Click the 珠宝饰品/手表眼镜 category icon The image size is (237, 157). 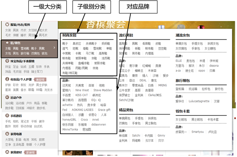pyautogui.click(x=7, y=61)
